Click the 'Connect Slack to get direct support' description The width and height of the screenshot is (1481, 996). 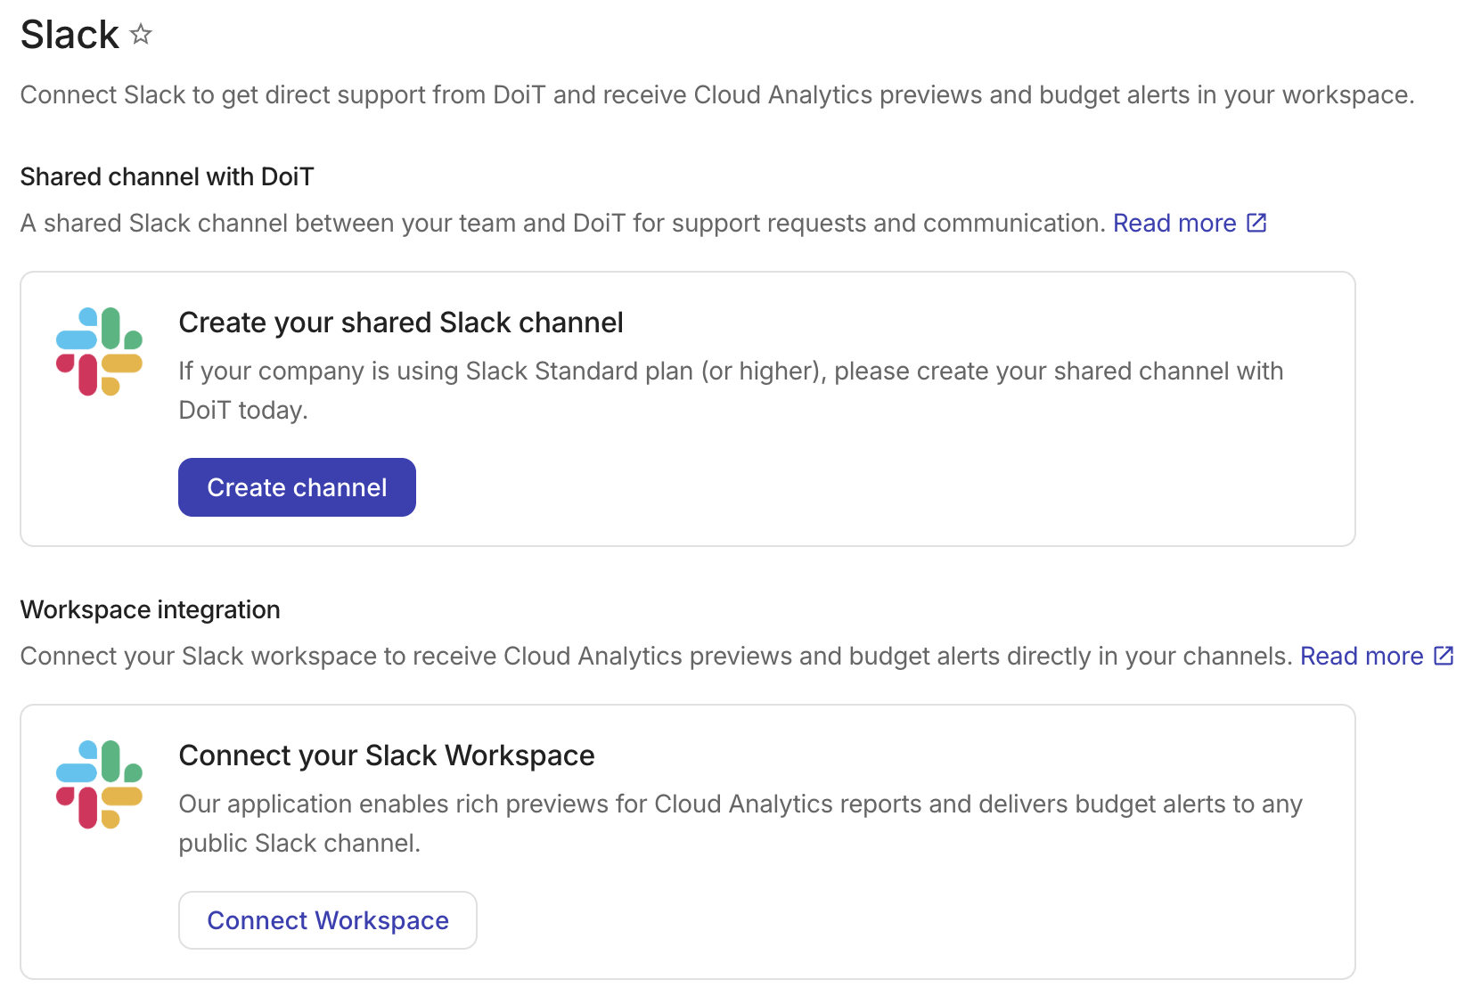(x=717, y=94)
